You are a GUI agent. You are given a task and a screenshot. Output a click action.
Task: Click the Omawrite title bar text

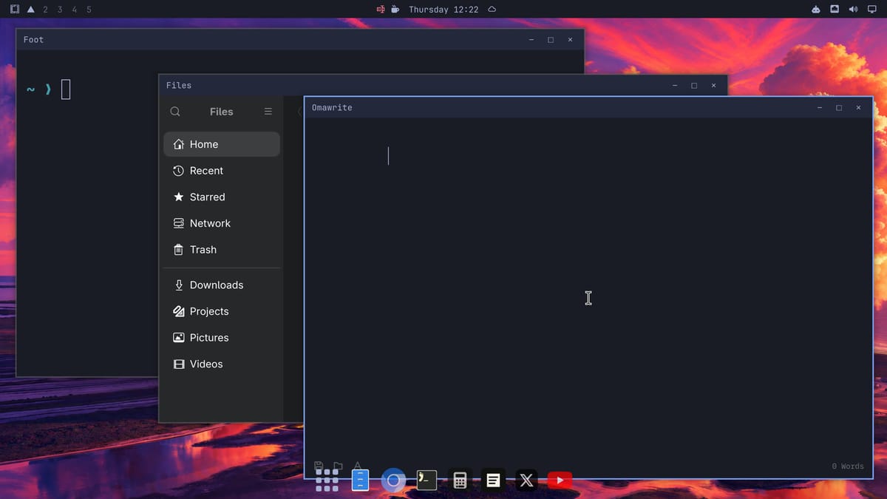332,108
